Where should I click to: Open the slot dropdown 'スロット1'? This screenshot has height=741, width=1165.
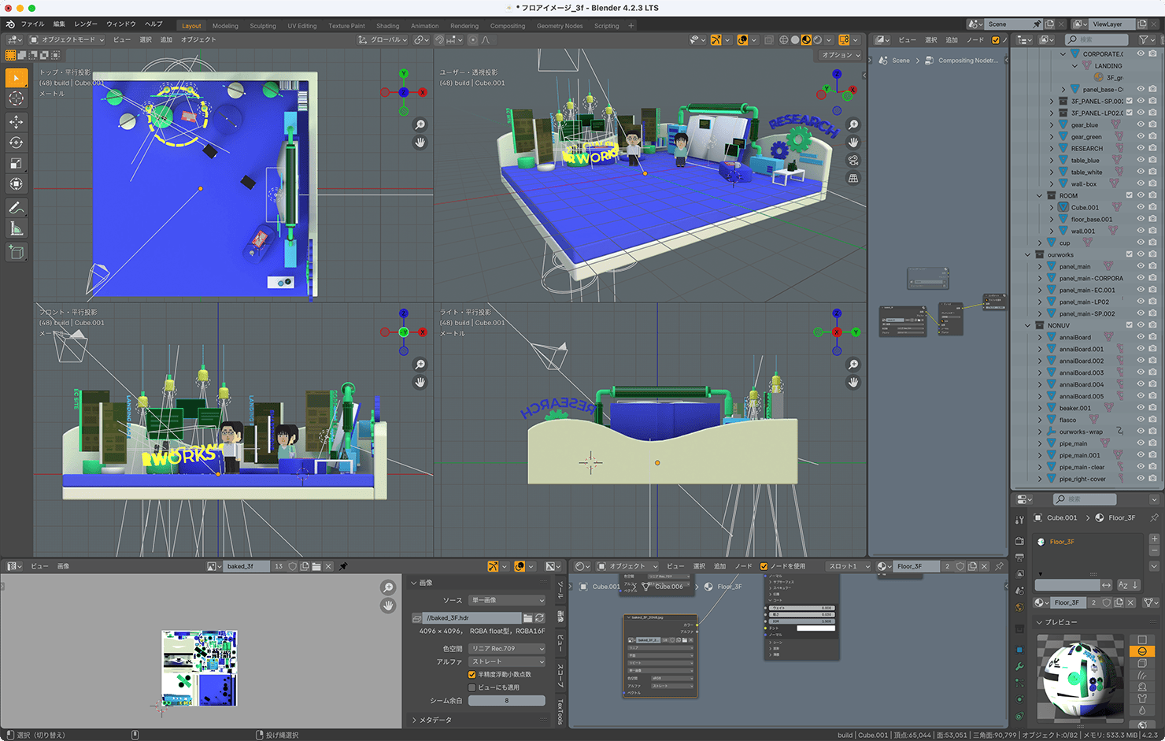pos(849,566)
